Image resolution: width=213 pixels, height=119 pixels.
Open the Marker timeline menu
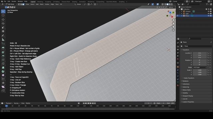28,103
